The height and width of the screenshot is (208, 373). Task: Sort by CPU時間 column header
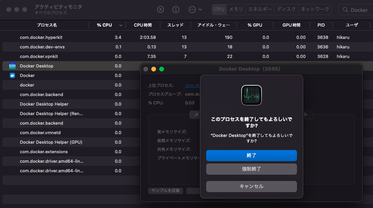(143, 25)
